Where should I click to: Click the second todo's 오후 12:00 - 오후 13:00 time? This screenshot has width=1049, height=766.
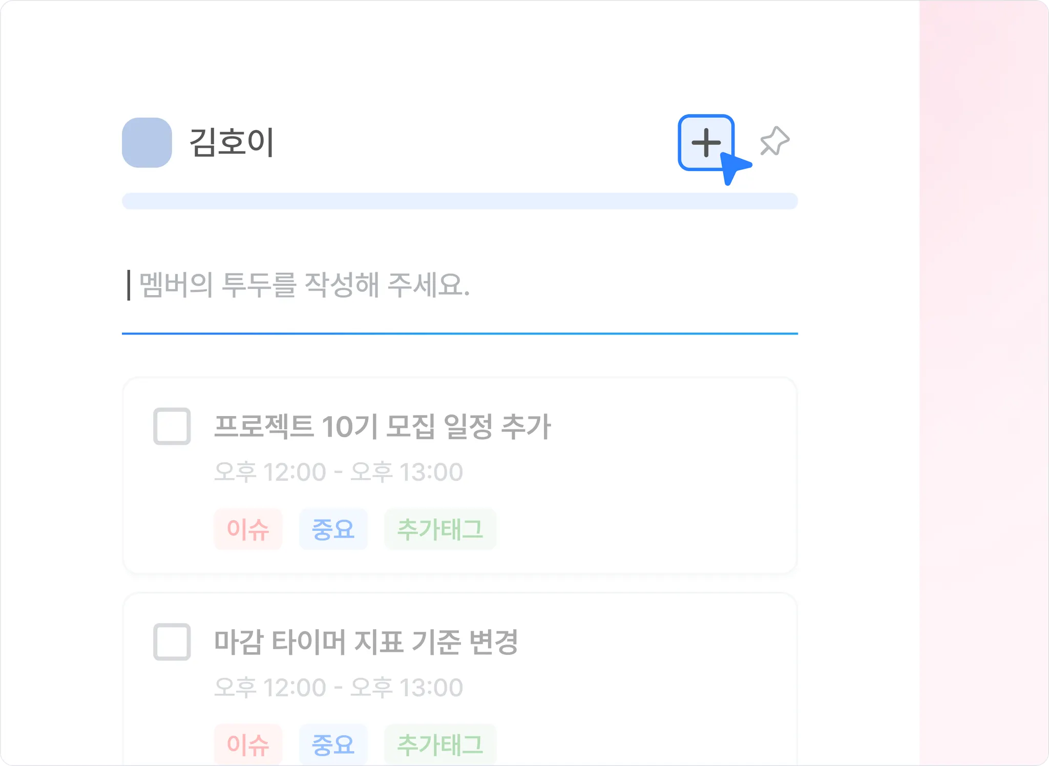click(x=338, y=687)
